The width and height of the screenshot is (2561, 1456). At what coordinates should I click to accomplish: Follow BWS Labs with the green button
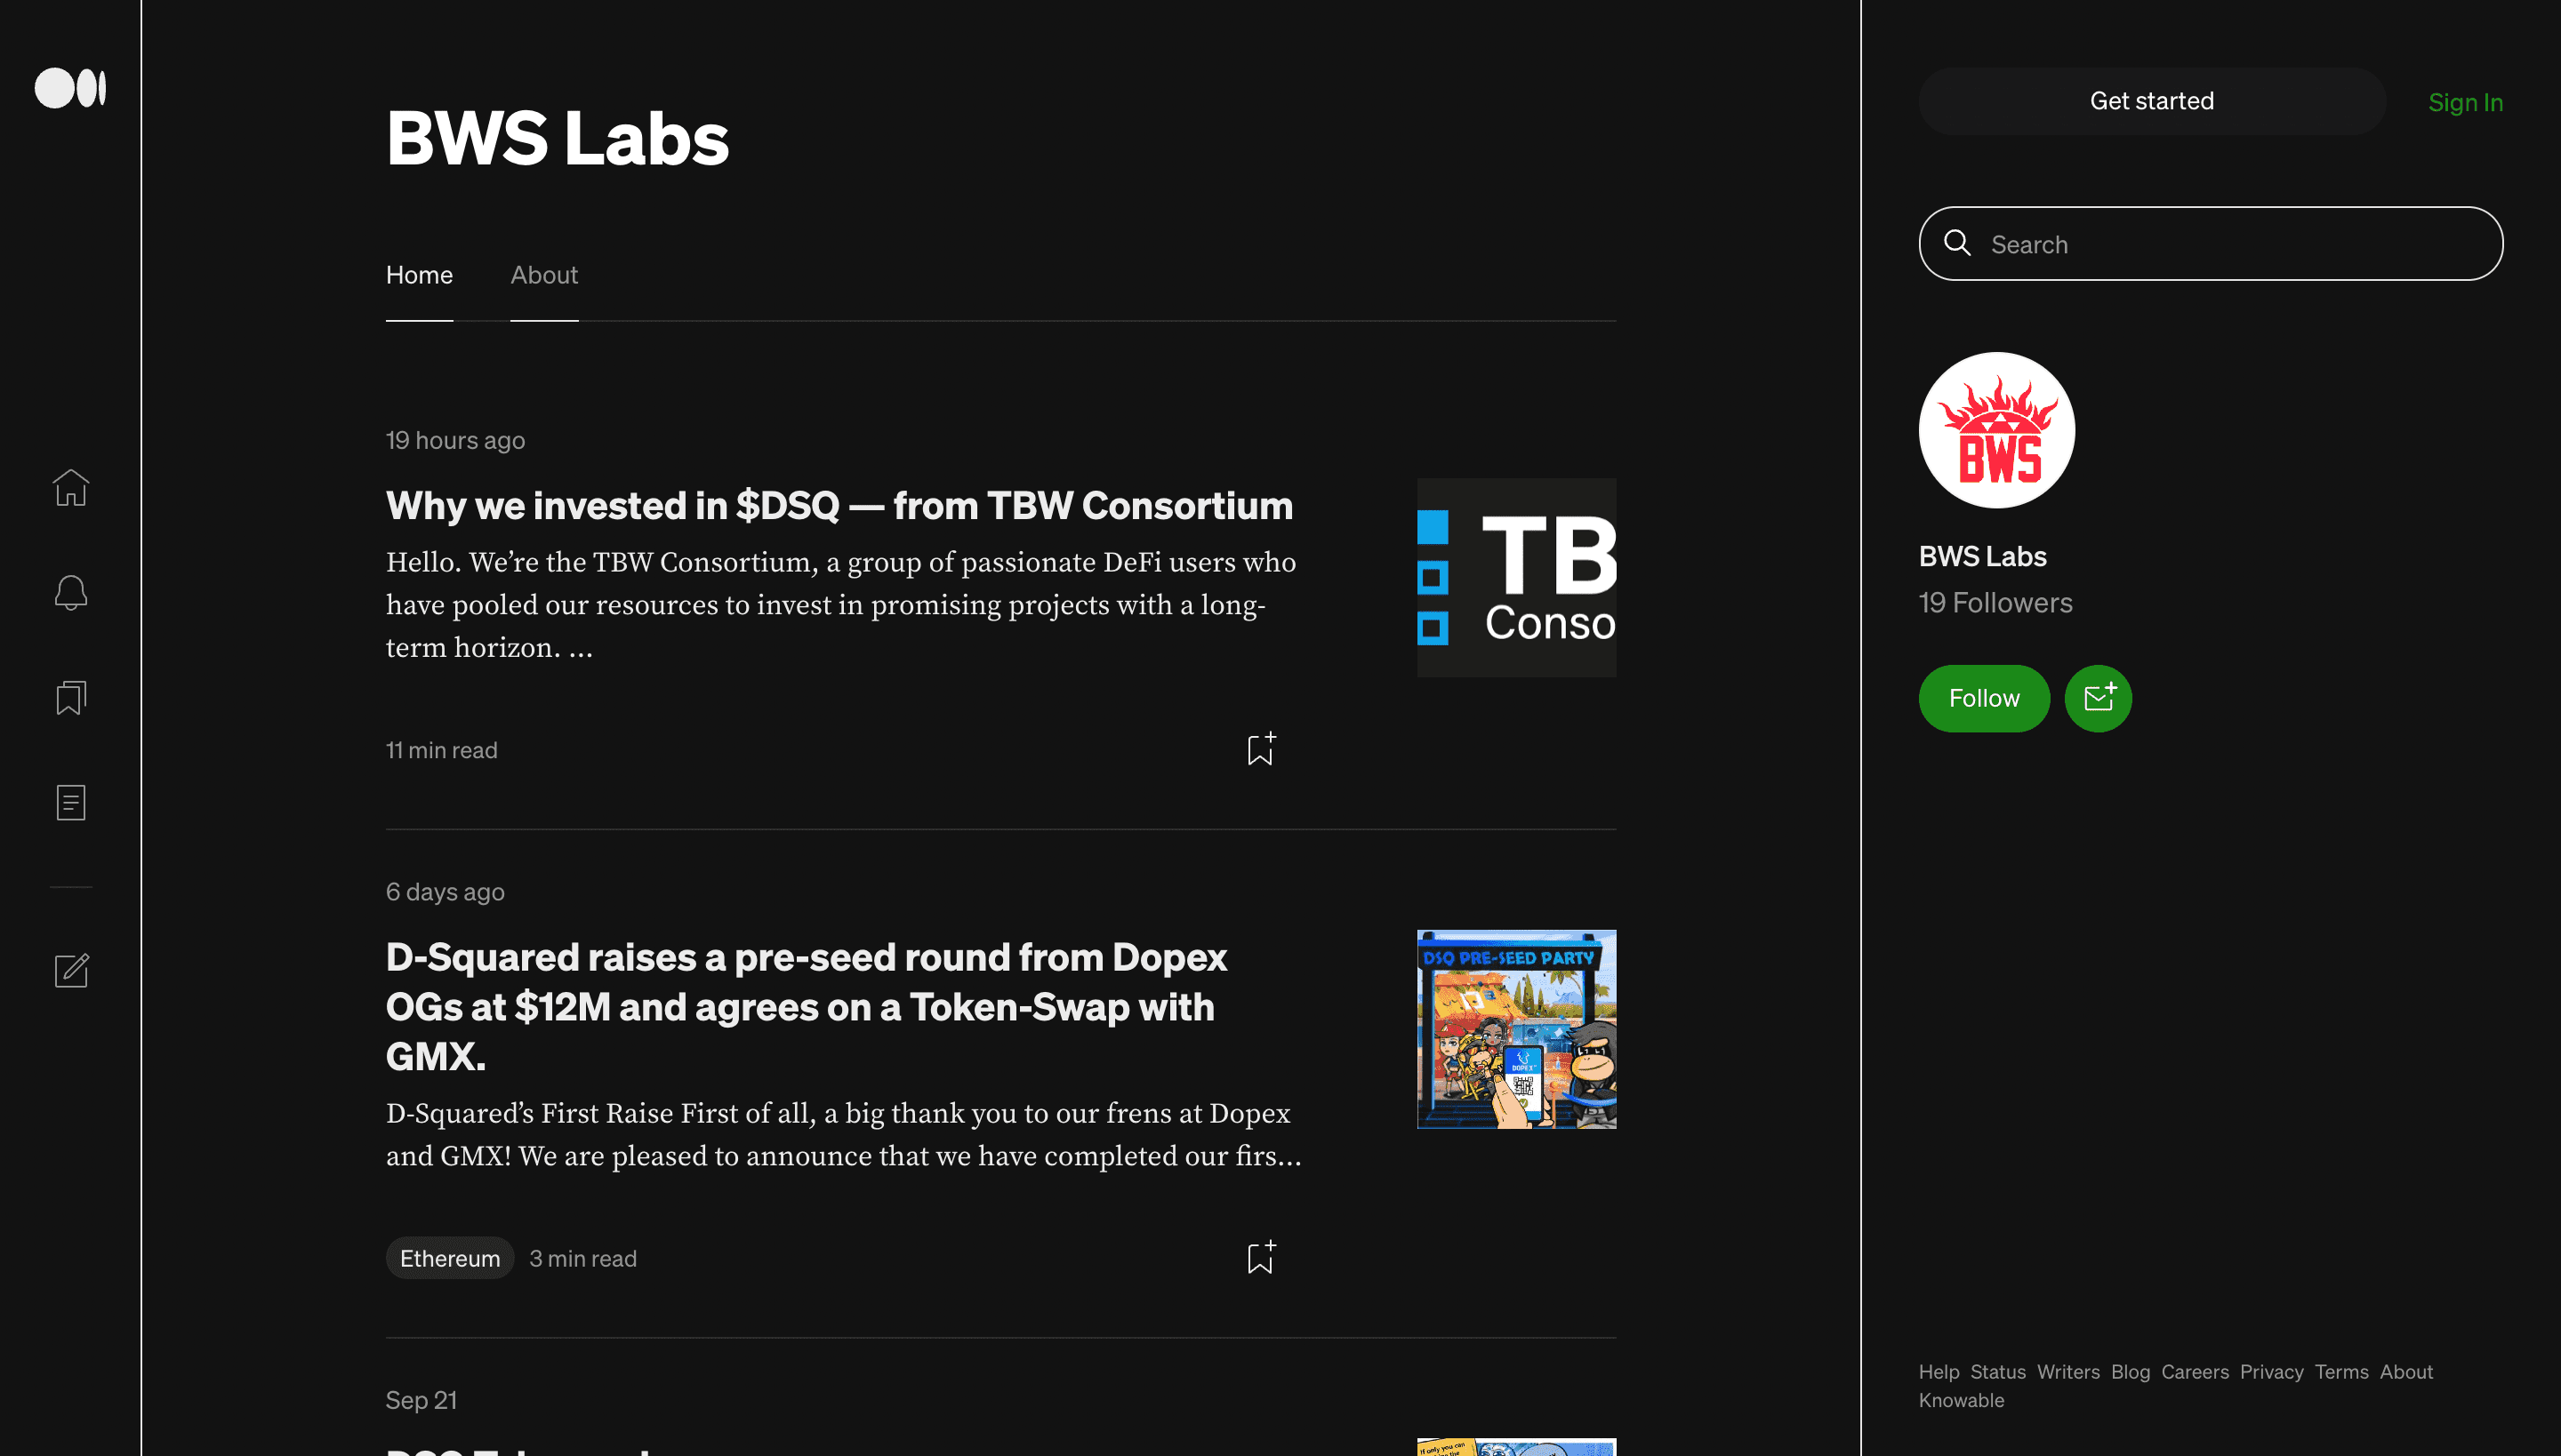tap(1984, 698)
